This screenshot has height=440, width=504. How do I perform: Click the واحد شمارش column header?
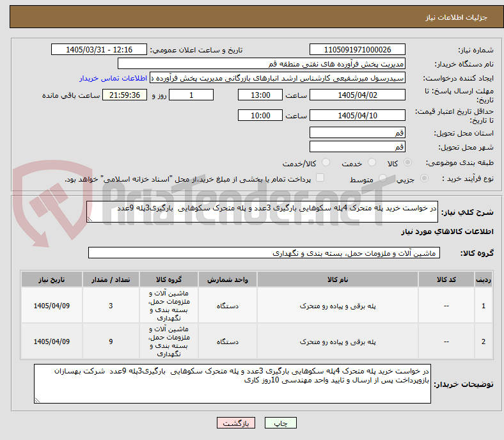[x=228, y=279]
